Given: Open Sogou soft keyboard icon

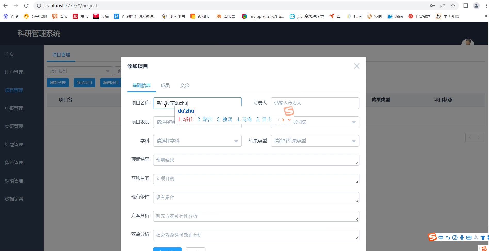Looking at the screenshot, I should click(x=469, y=237).
